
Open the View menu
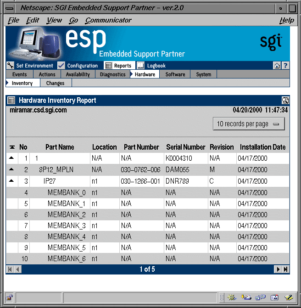[54, 20]
